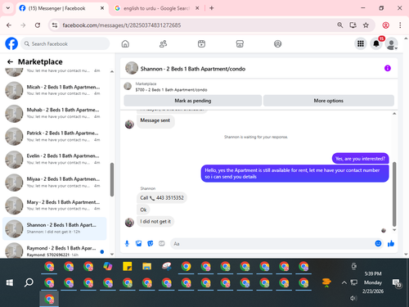Show hidden system tray icons
This screenshot has height=307, width=409.
tap(344, 282)
